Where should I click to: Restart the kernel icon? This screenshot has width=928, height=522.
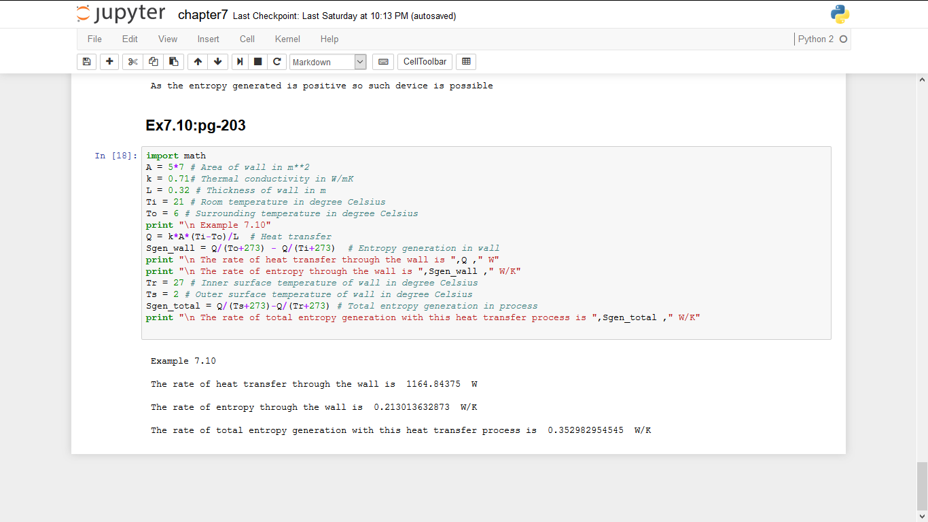click(276, 62)
